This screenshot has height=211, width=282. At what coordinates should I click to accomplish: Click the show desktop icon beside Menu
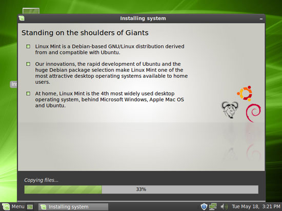coord(30,207)
